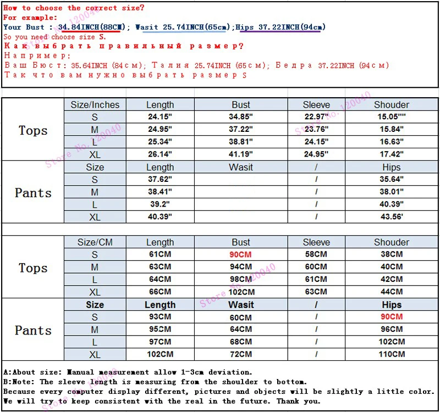Select the Russian "Например:" line
This screenshot has height=412, width=440.
tap(37, 55)
